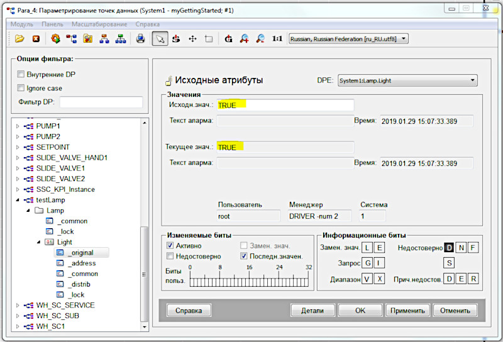Image resolution: width=503 pixels, height=342 pixels.
Task: Select the WH_SC_SUB tree item
Action: 57,316
